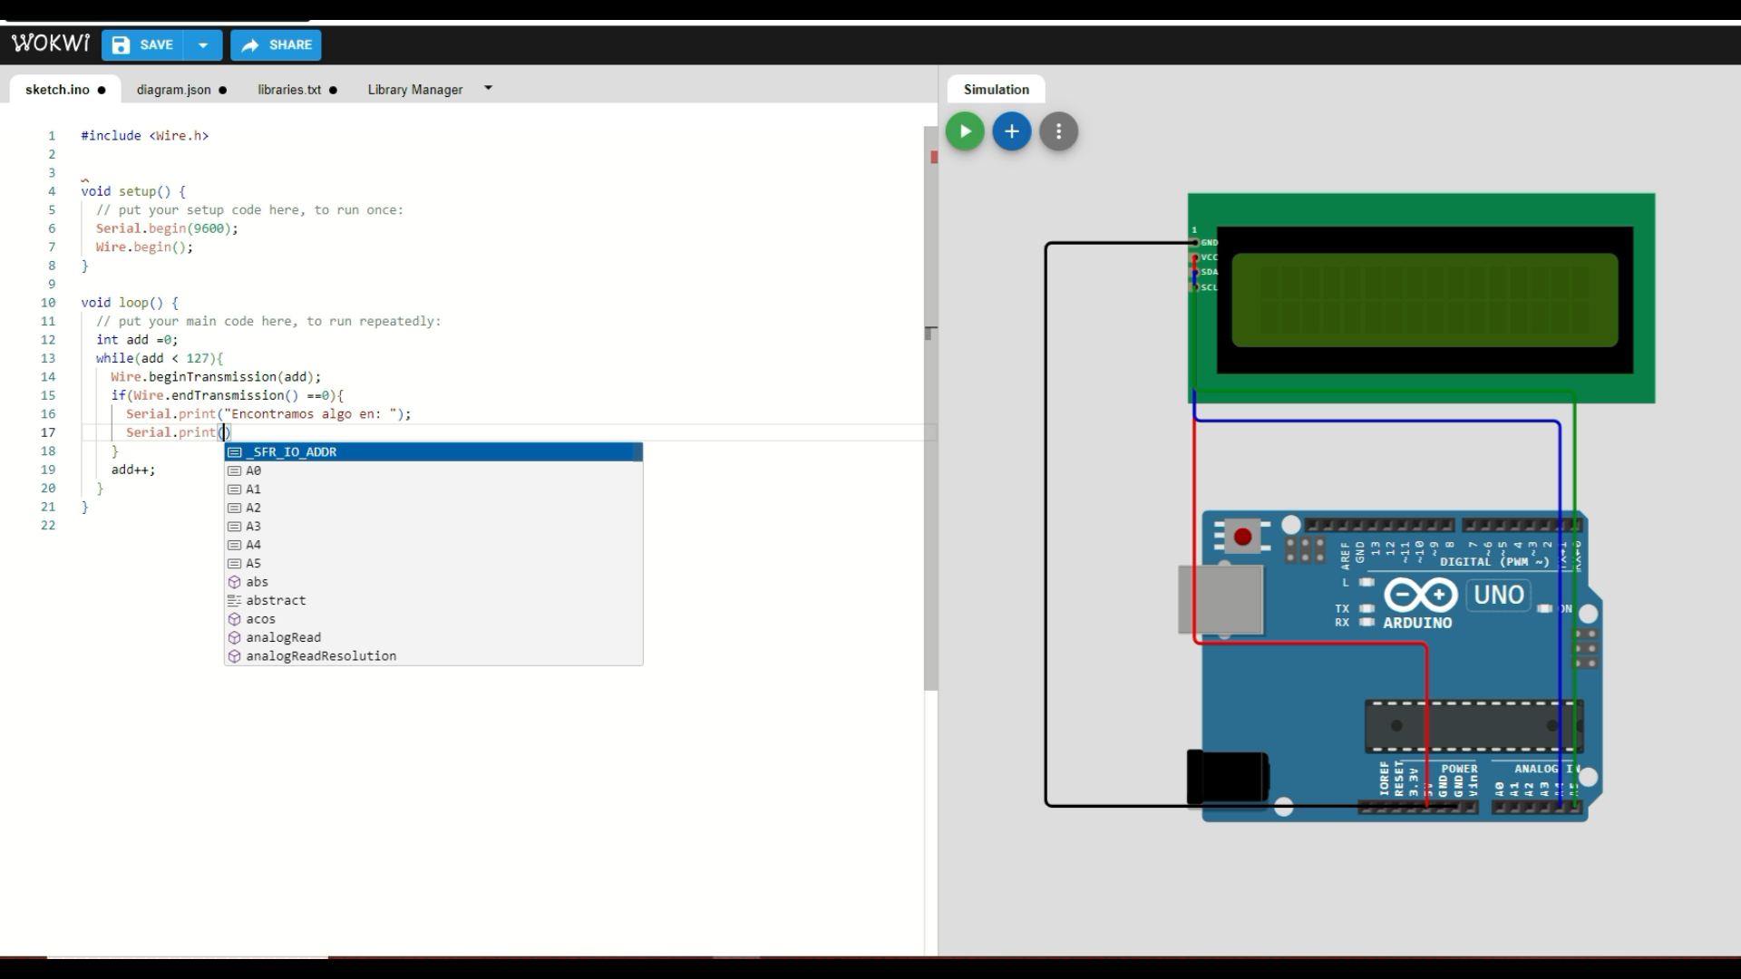Image resolution: width=1741 pixels, height=979 pixels.
Task: Click the share arrow icon
Action: point(250,44)
